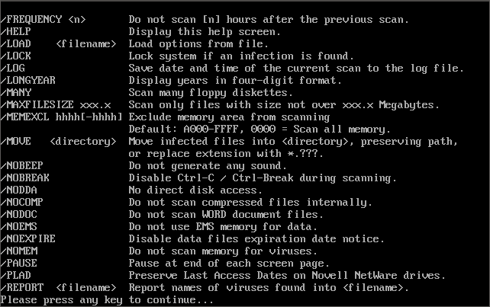Click the /NOEMS option label
Viewport: 490px width, 307px height.
[x=18, y=226]
